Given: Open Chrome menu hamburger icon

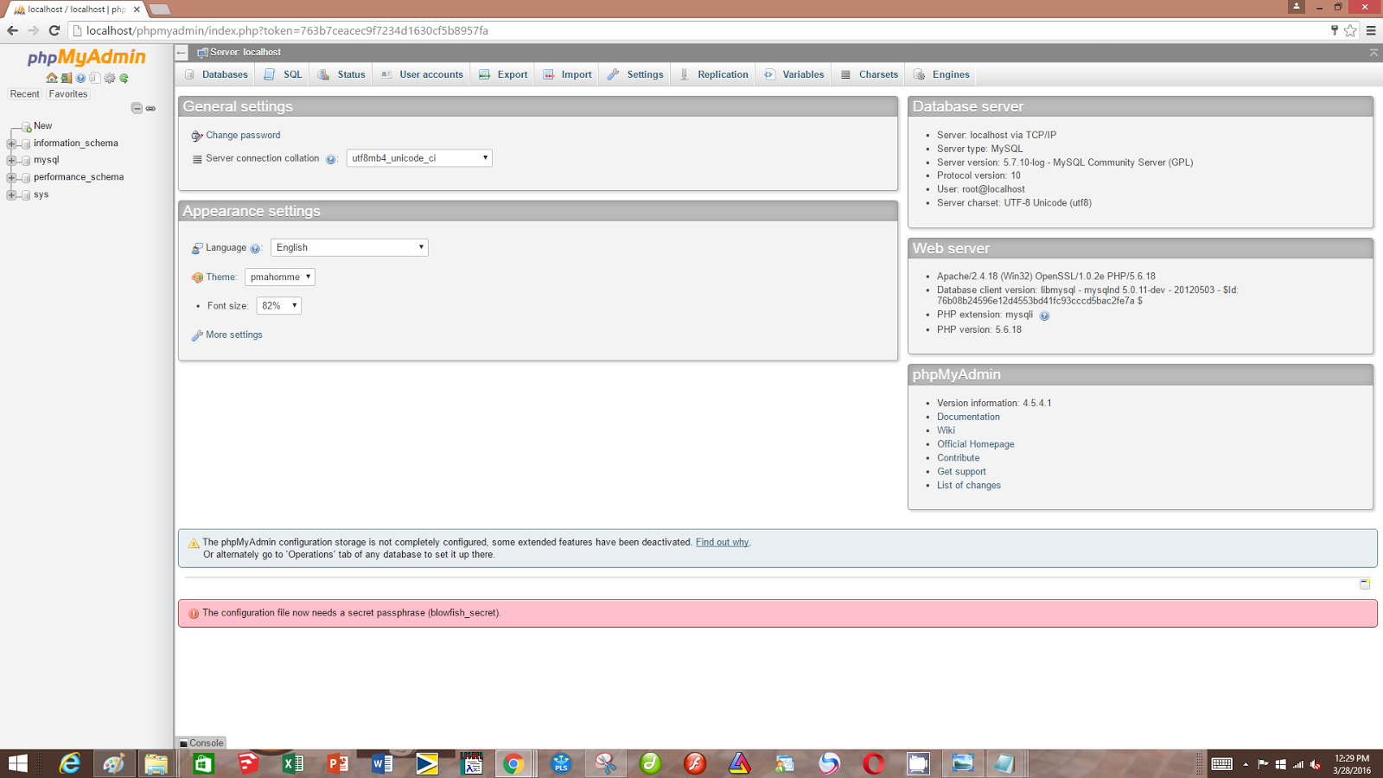Looking at the screenshot, I should pyautogui.click(x=1371, y=30).
